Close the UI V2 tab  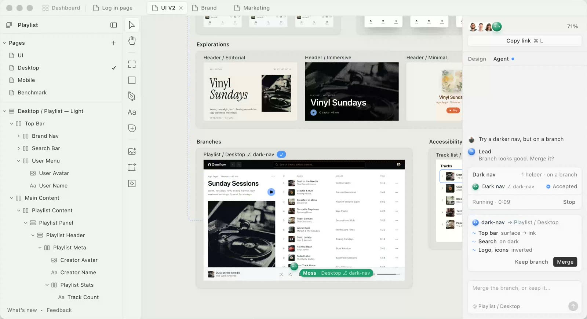pyautogui.click(x=181, y=8)
